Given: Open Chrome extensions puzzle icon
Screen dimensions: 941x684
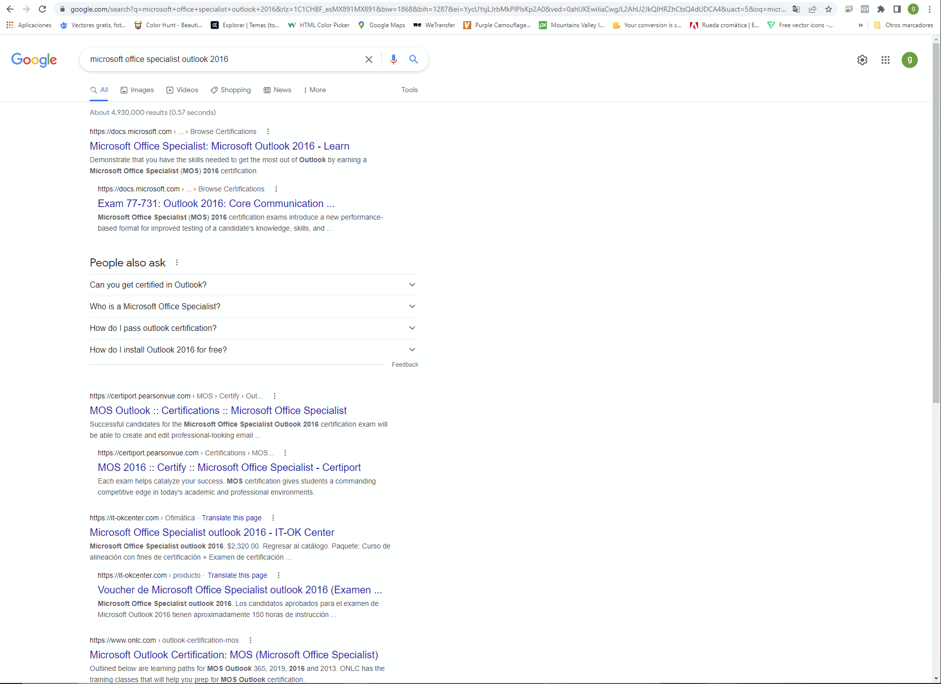Looking at the screenshot, I should click(881, 9).
